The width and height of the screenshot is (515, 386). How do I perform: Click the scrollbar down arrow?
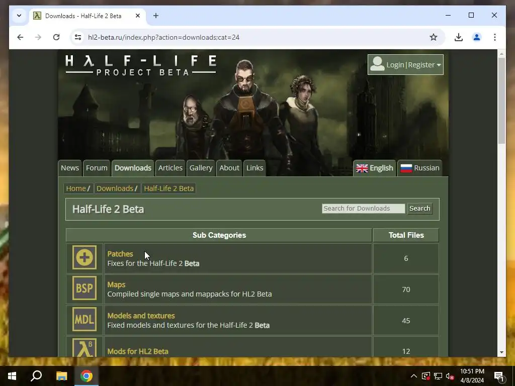pyautogui.click(x=501, y=352)
